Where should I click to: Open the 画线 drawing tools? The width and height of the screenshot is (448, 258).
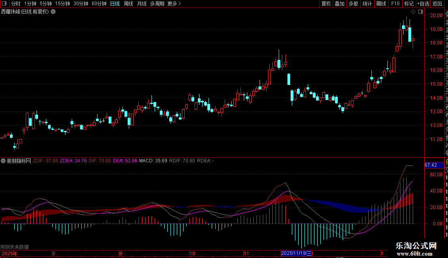(381, 4)
